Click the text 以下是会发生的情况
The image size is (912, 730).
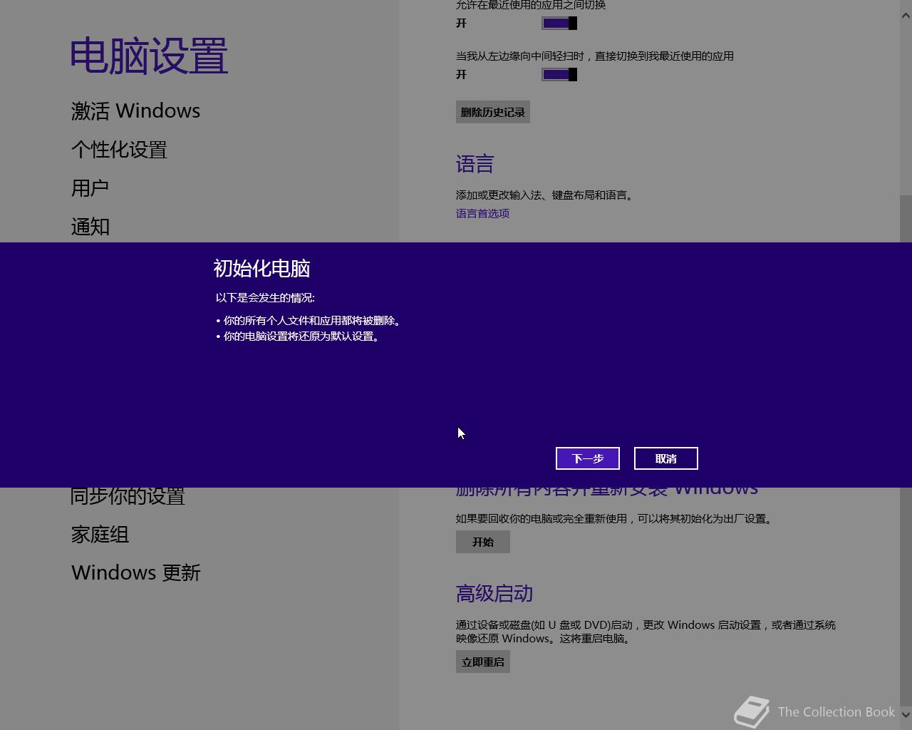265,298
